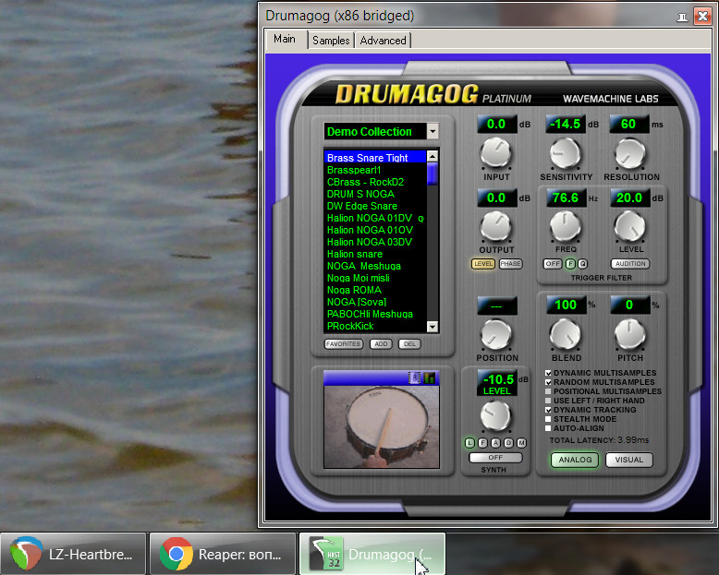Click the pin icon in Drumagog title bar
719x575 pixels.
[x=682, y=17]
